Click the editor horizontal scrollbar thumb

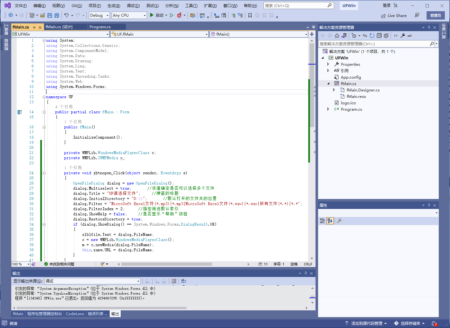(166, 264)
